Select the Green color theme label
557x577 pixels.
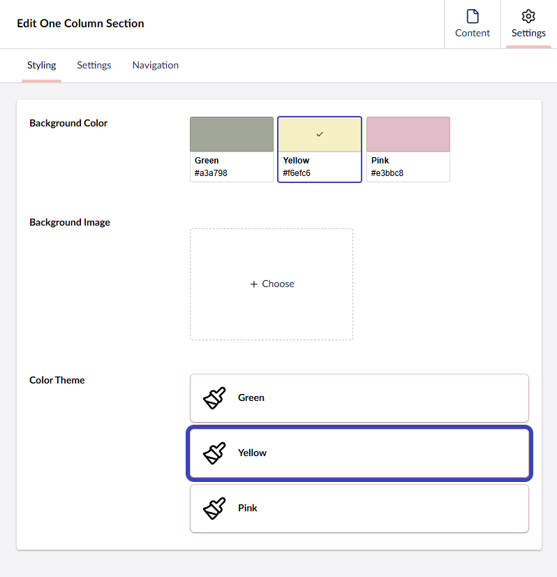point(251,398)
